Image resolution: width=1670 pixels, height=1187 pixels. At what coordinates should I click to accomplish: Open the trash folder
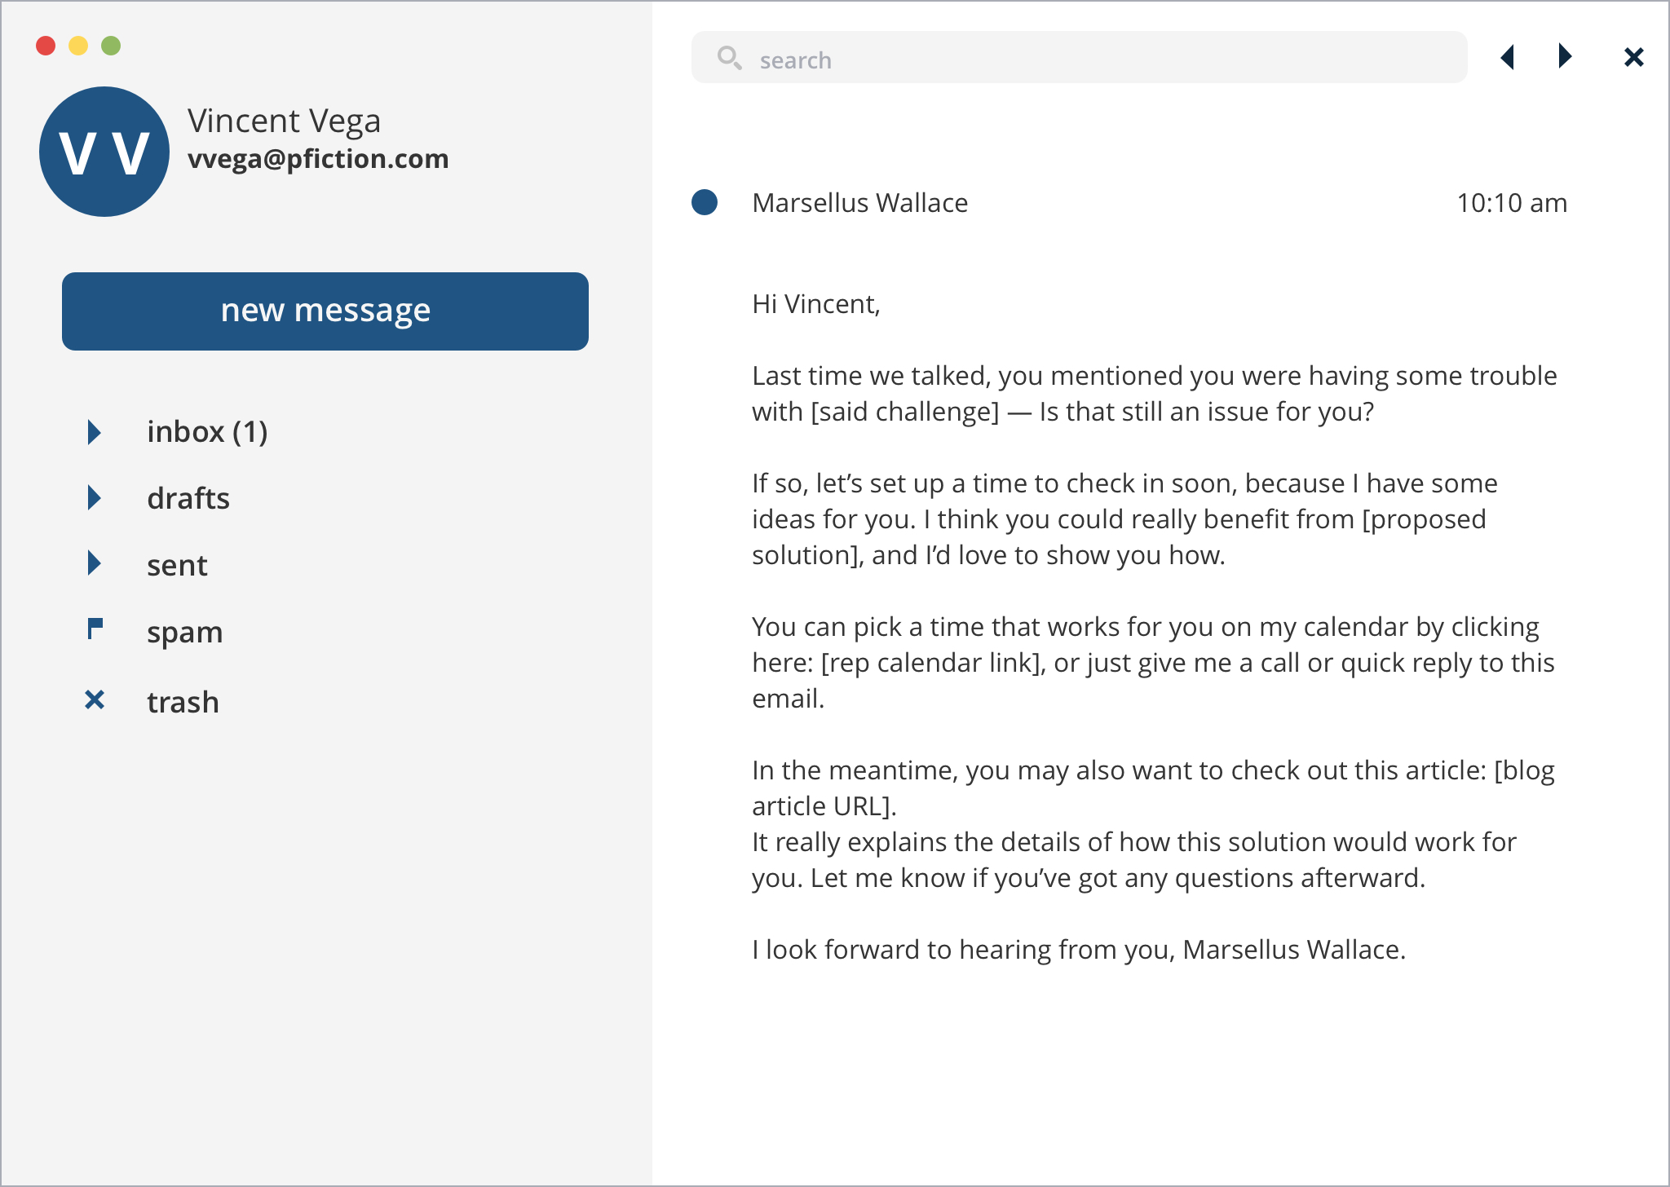coord(183,702)
